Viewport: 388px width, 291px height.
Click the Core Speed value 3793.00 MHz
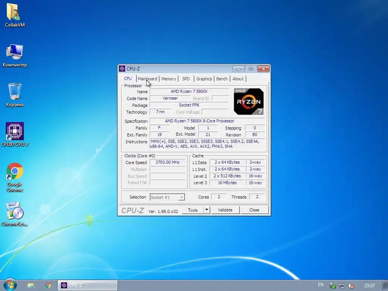(167, 162)
